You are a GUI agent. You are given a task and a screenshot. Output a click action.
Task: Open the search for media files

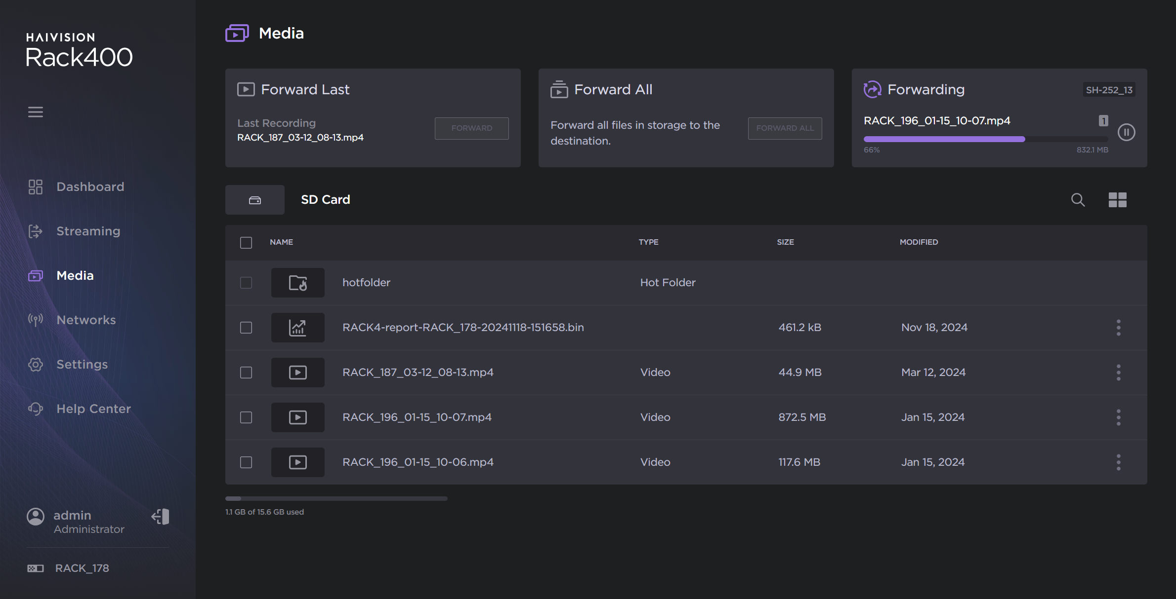pyautogui.click(x=1078, y=200)
